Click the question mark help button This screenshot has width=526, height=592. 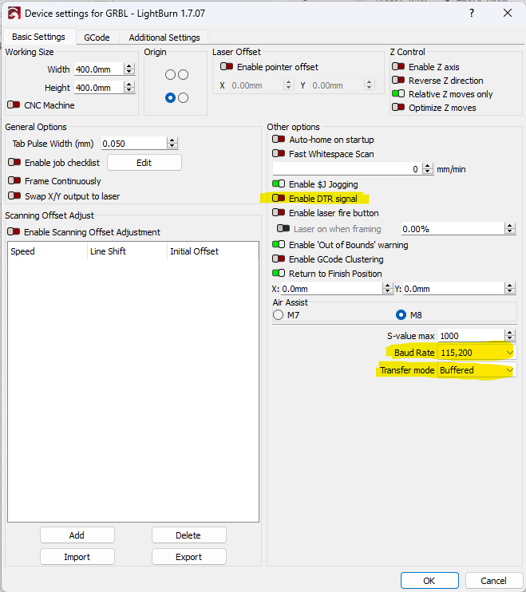471,14
